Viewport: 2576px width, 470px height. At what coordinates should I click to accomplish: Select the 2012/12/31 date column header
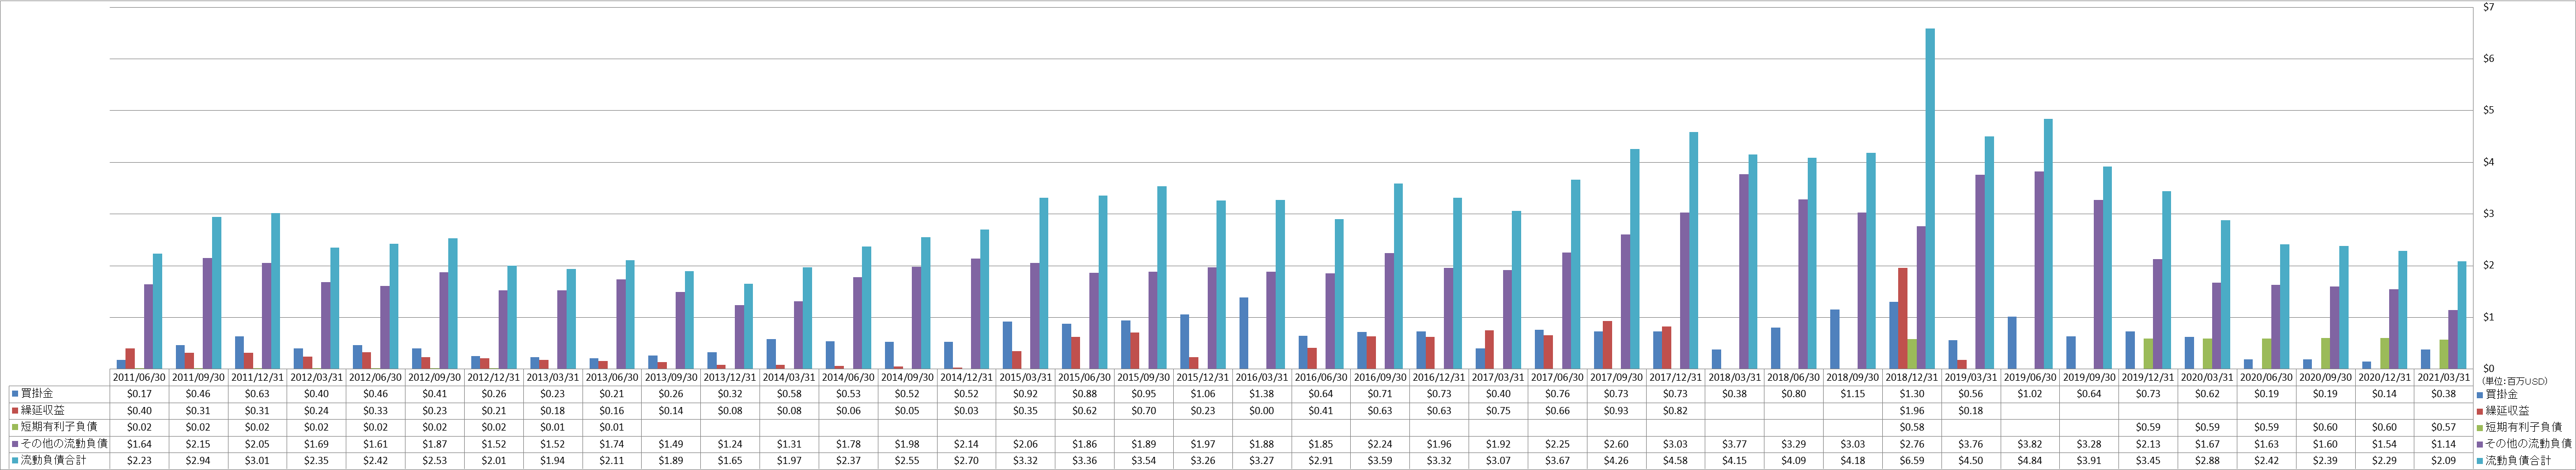point(494,377)
